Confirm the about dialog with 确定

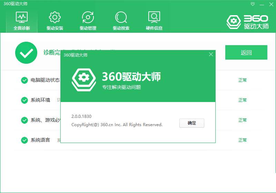pos(192,123)
